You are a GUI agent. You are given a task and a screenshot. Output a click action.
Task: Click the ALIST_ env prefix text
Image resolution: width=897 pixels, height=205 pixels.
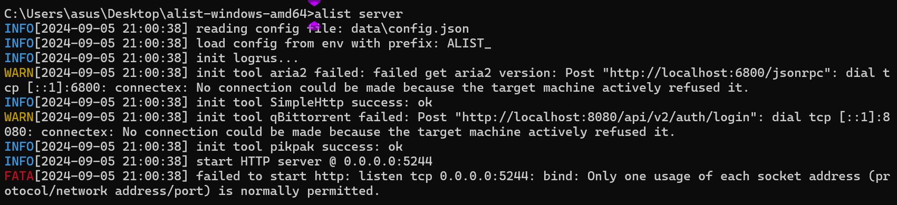coord(469,43)
